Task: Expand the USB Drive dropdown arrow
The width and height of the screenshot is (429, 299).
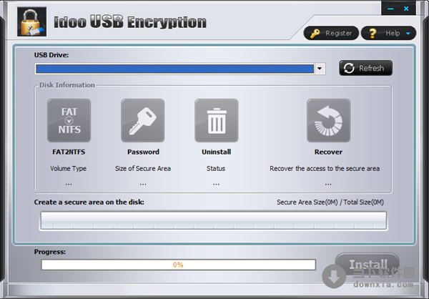Action: click(x=320, y=69)
